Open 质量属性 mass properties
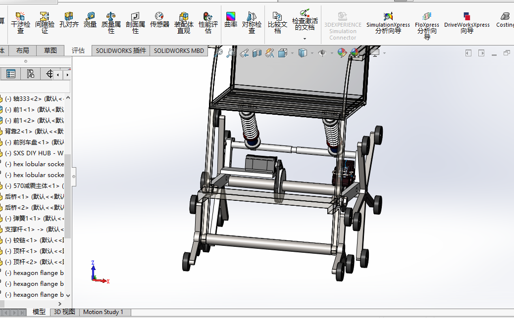The width and height of the screenshot is (514, 318). [111, 23]
